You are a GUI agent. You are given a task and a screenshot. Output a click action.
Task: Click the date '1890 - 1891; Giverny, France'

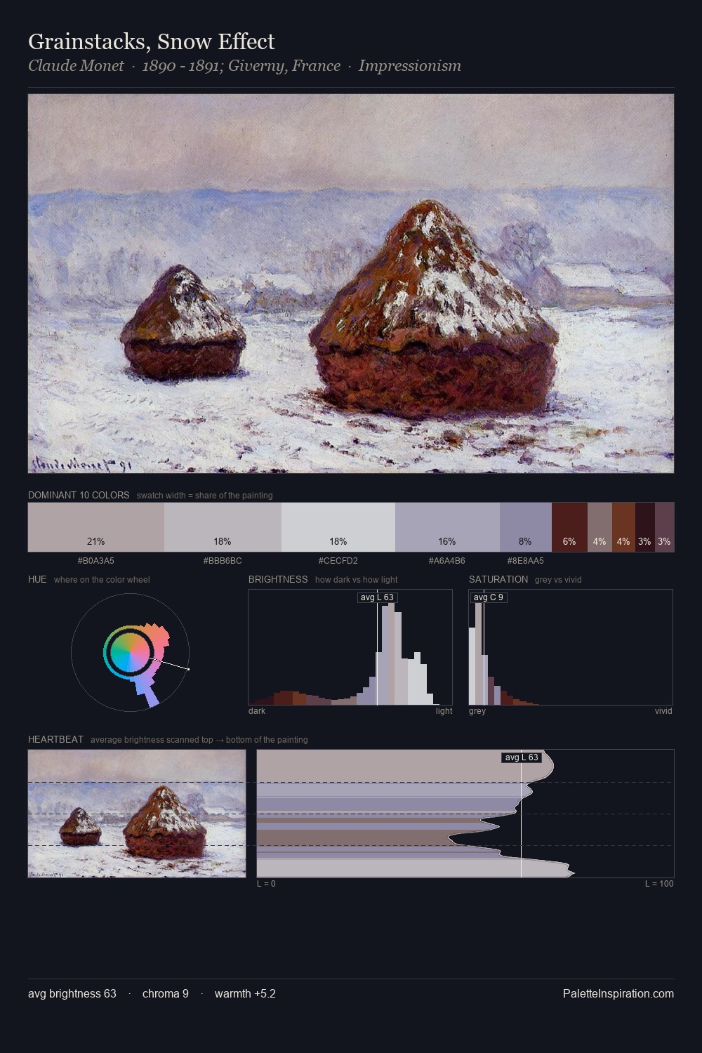[x=241, y=66]
